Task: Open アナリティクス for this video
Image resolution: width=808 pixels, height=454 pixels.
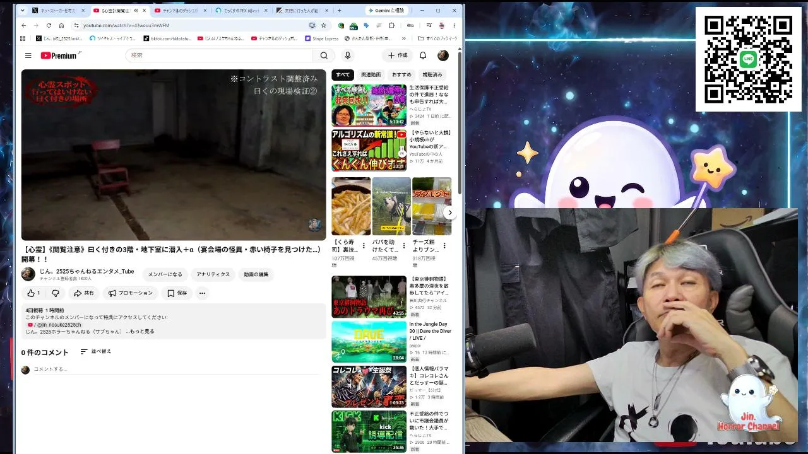Action: (213, 274)
